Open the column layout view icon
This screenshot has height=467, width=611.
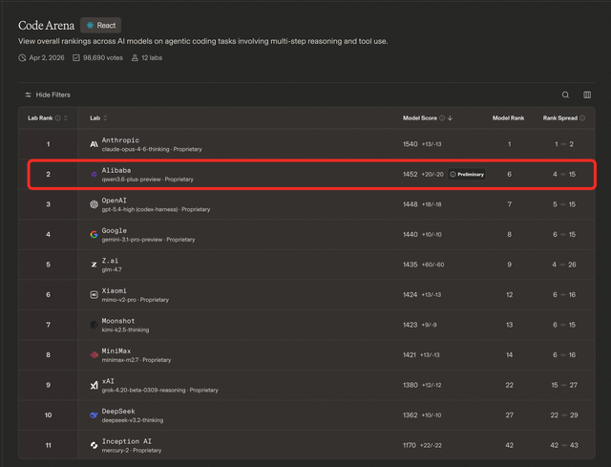point(587,96)
